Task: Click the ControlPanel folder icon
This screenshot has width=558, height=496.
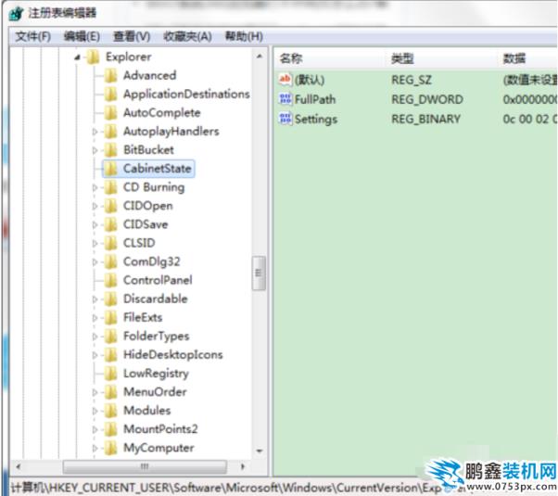Action: (x=111, y=280)
